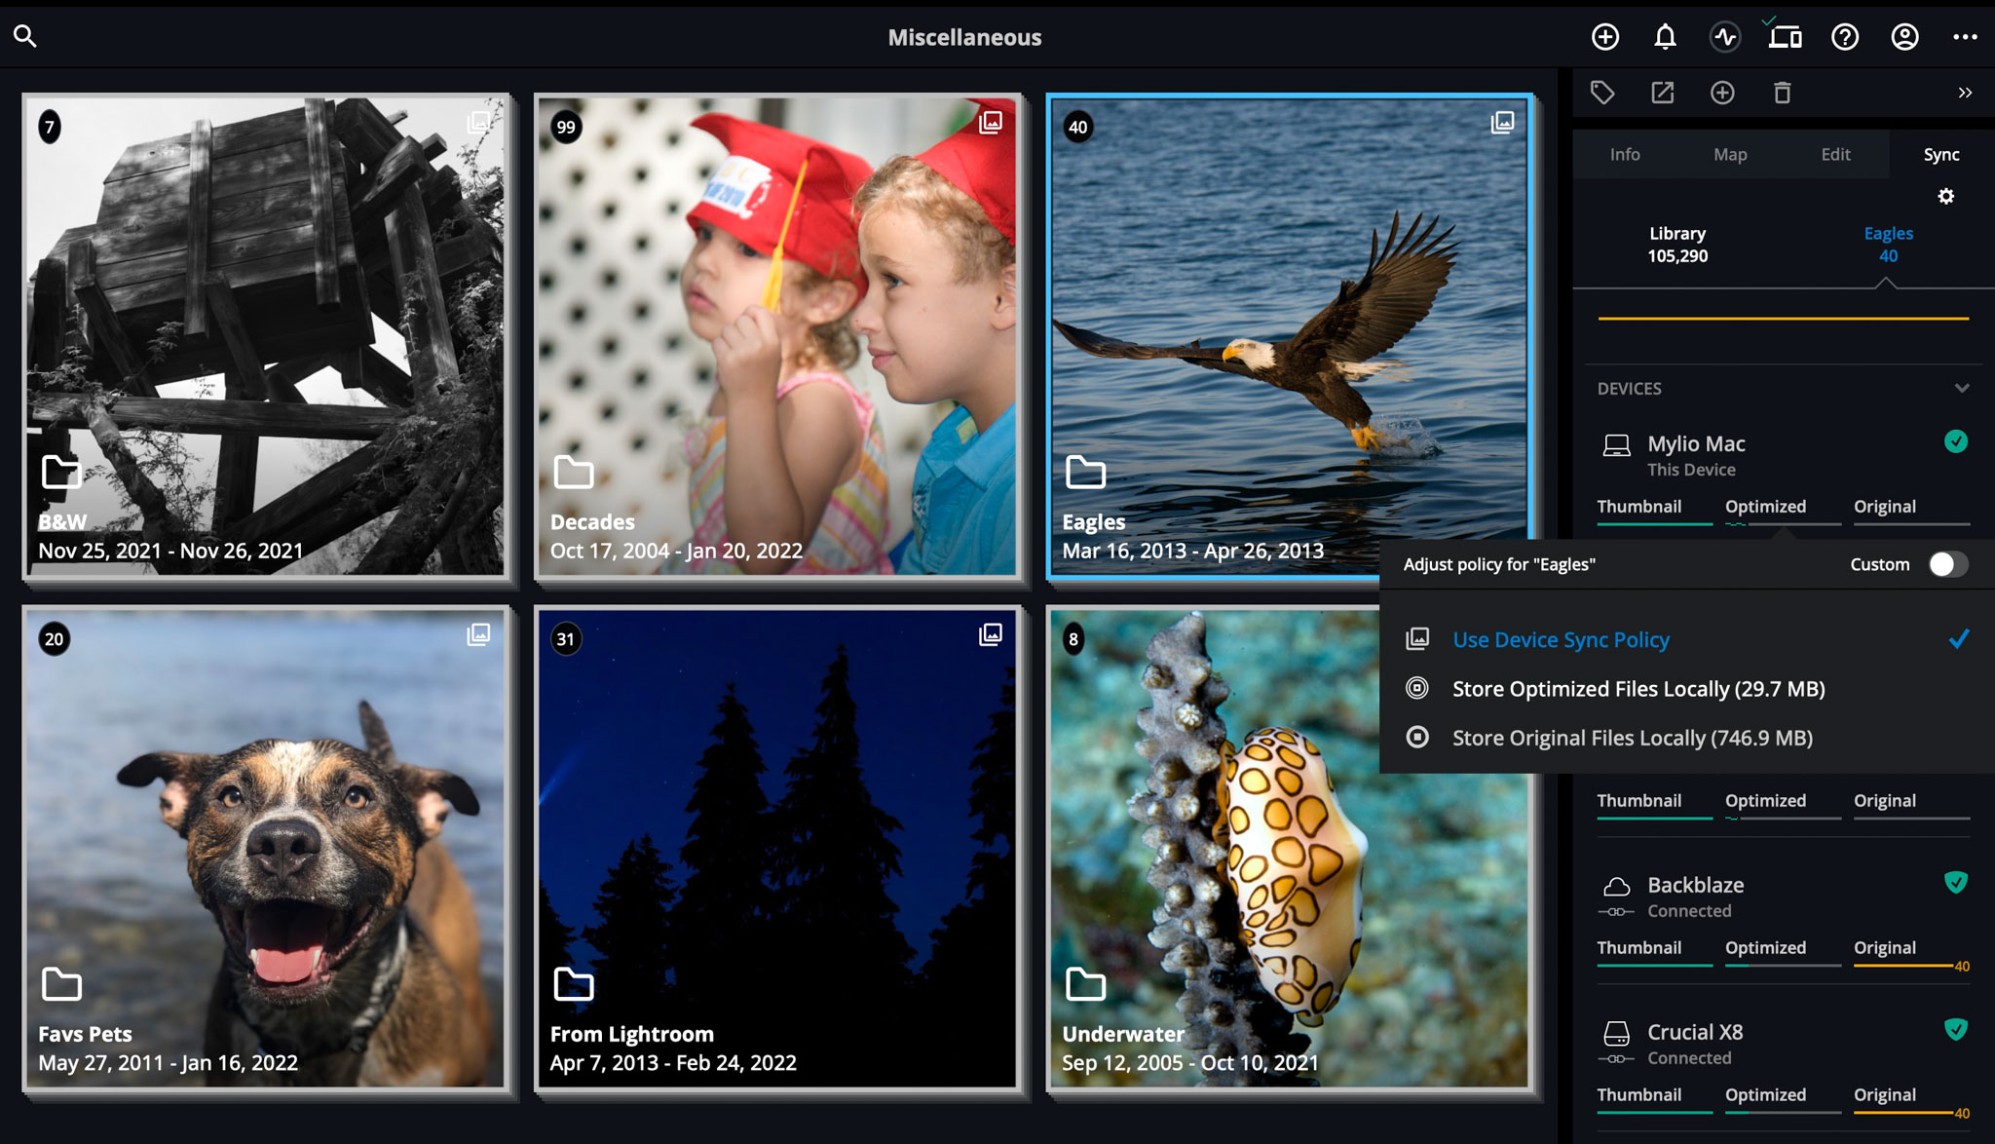Screen dimensions: 1995x1144
Task: Click the folder icon on Underwater album
Action: [1085, 984]
